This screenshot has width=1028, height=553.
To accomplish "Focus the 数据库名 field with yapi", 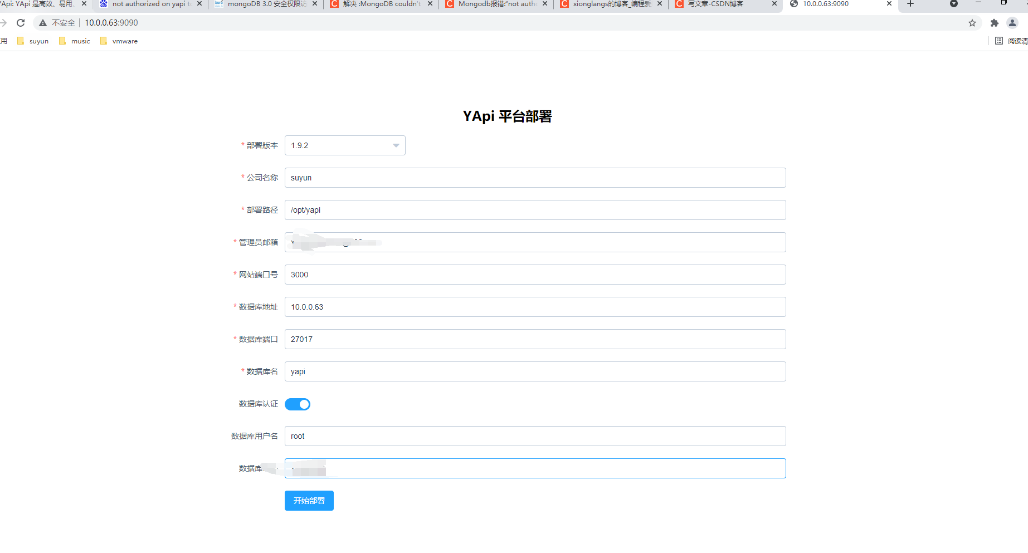I will point(535,371).
